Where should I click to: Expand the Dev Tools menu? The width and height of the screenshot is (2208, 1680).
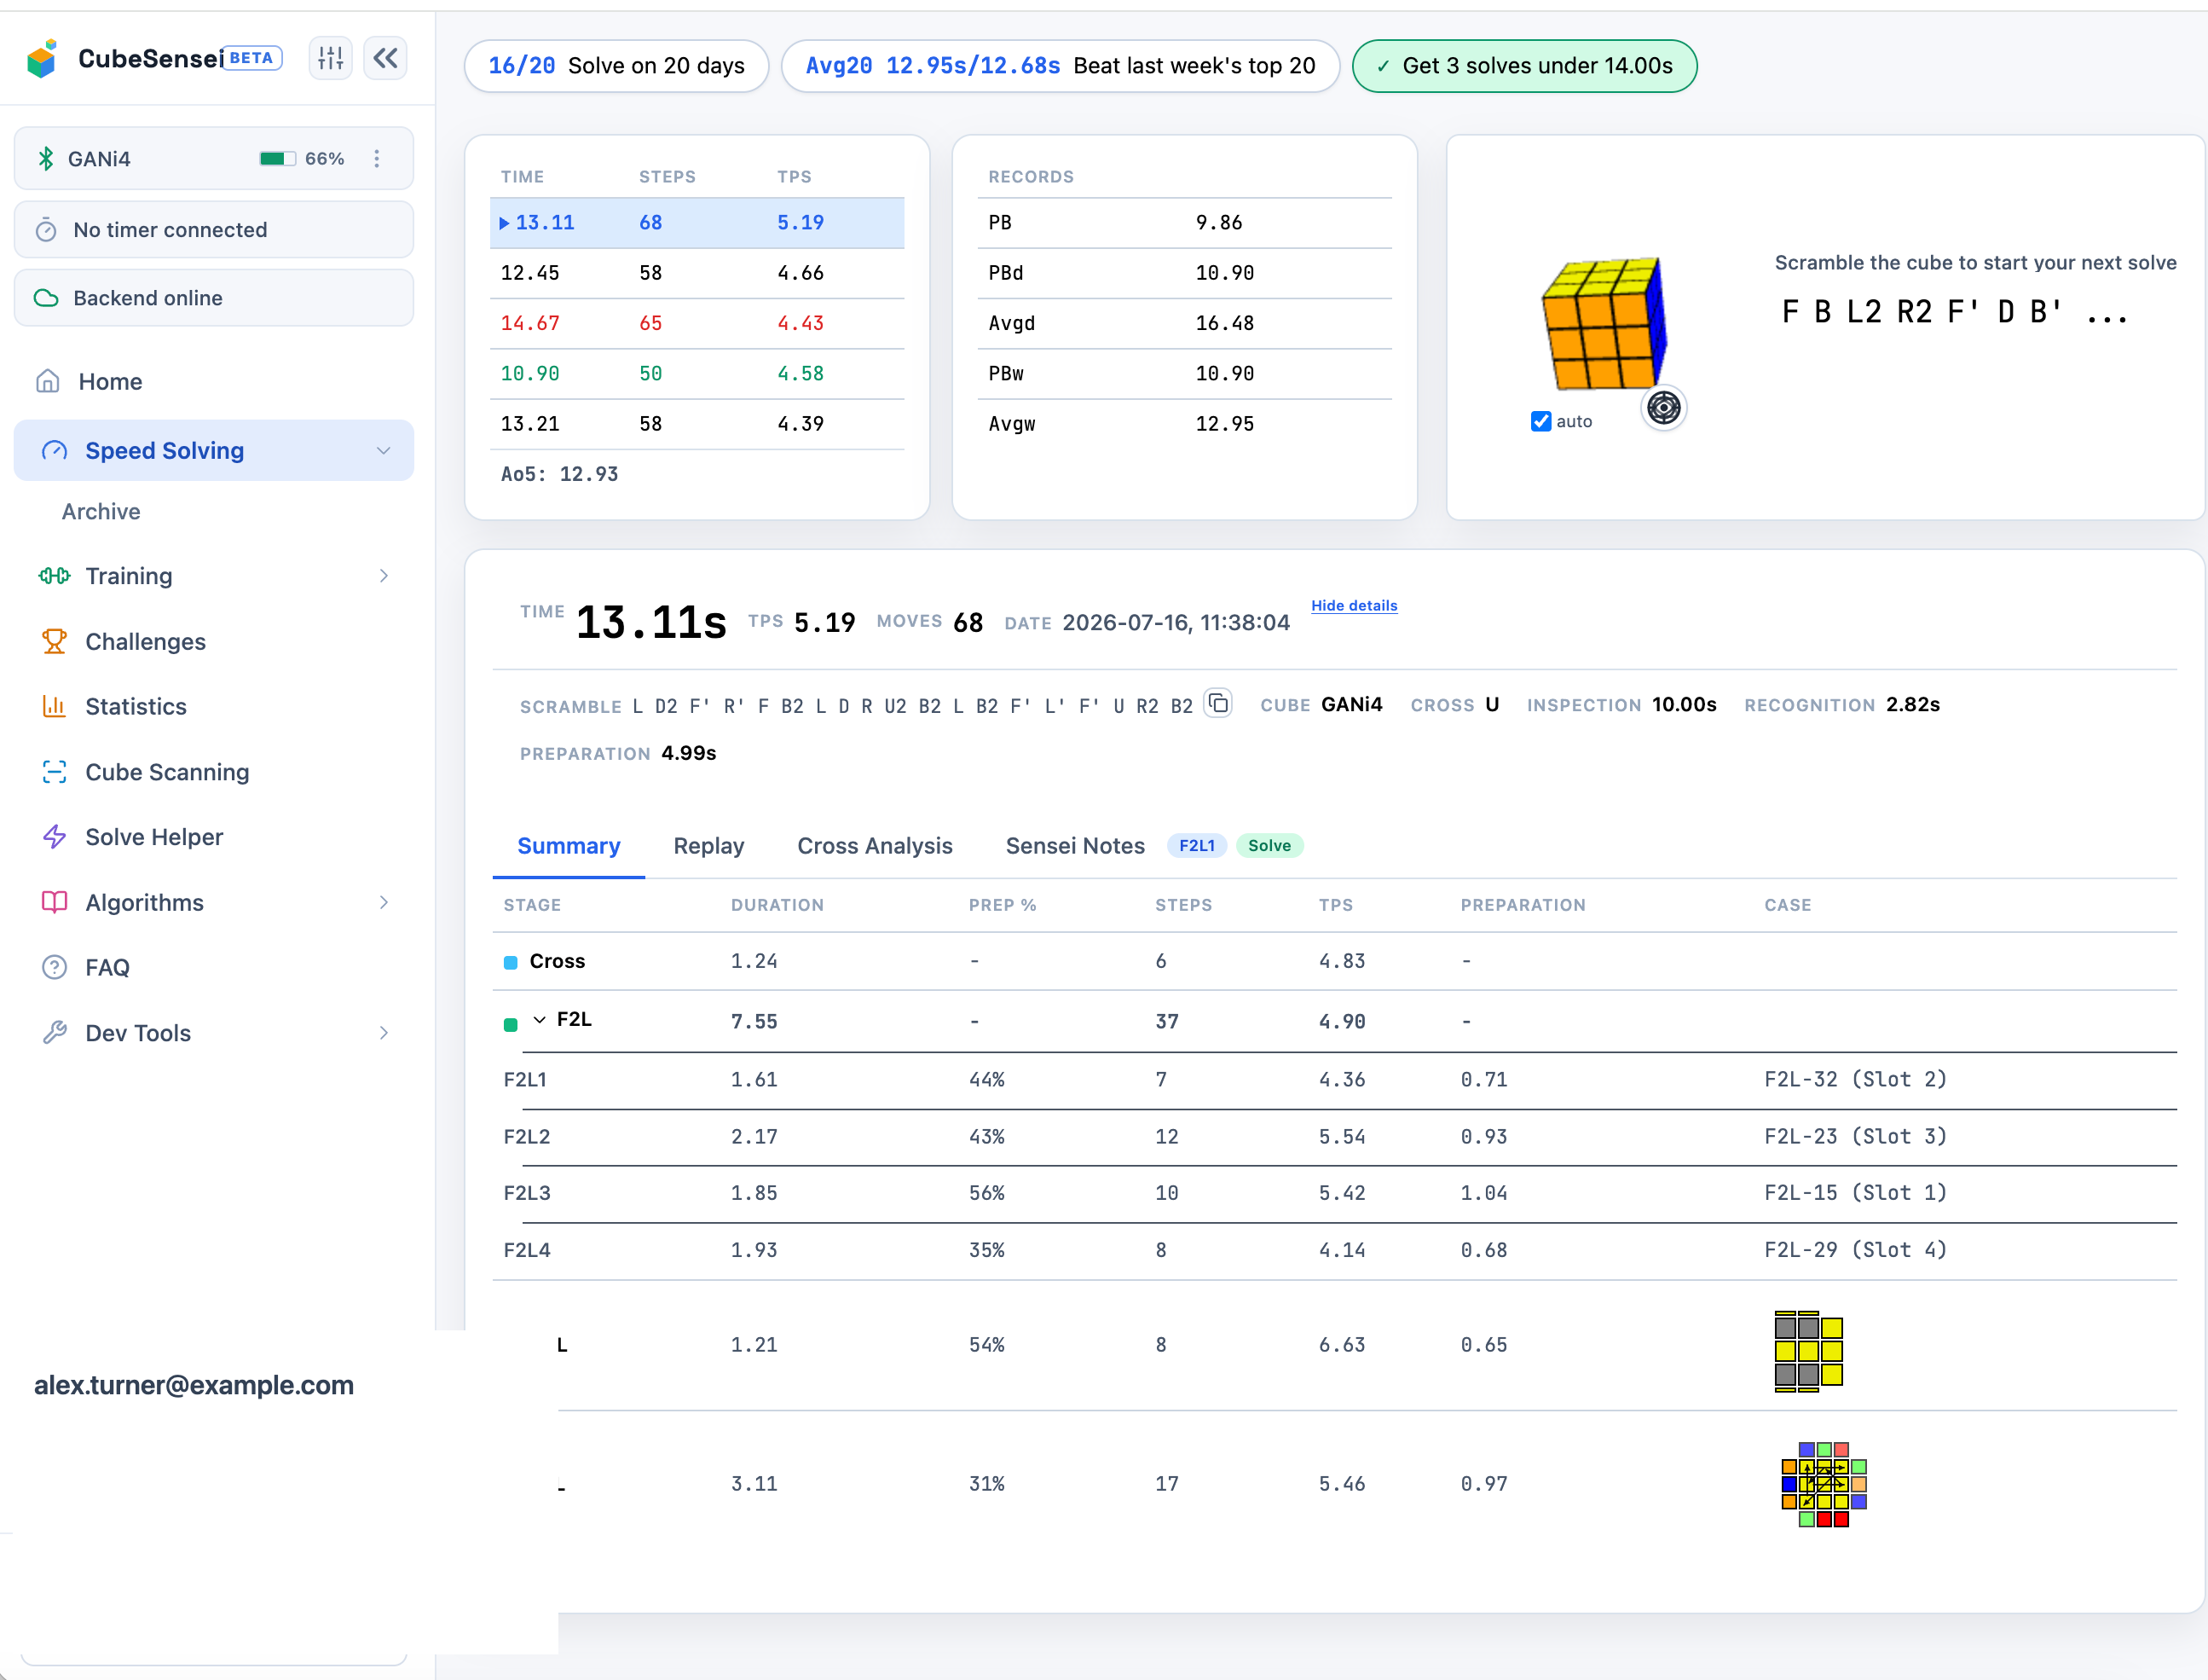pyautogui.click(x=384, y=1033)
